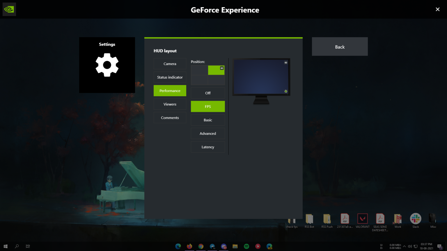Open the RSS Bot folder on desktop
447x251 pixels.
[x=309, y=219]
